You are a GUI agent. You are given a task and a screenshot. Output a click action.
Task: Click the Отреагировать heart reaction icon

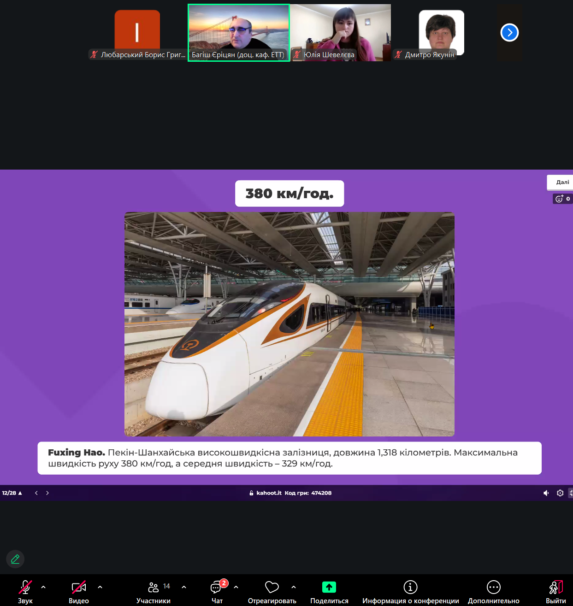pos(272,587)
